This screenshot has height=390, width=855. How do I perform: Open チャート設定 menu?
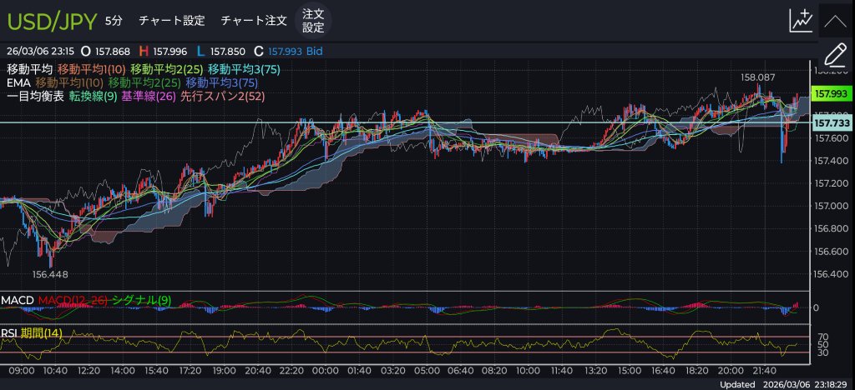(171, 20)
